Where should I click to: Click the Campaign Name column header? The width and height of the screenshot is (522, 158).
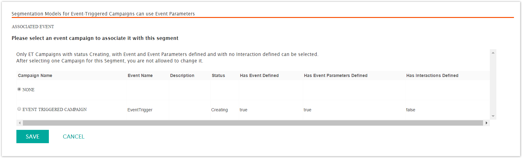point(35,75)
